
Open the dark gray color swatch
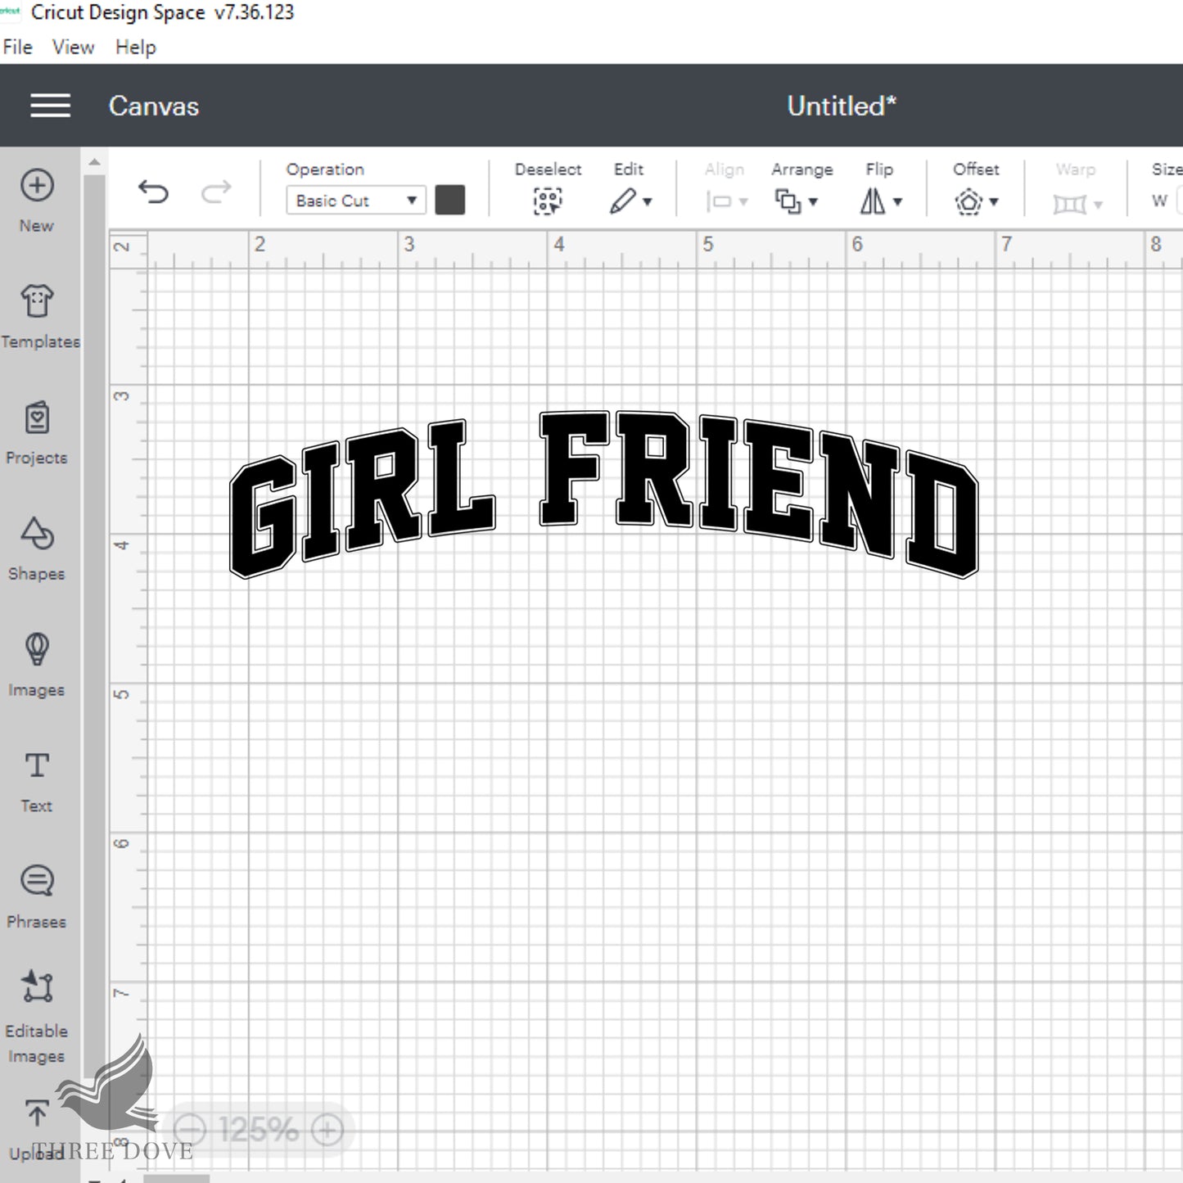pos(449,200)
